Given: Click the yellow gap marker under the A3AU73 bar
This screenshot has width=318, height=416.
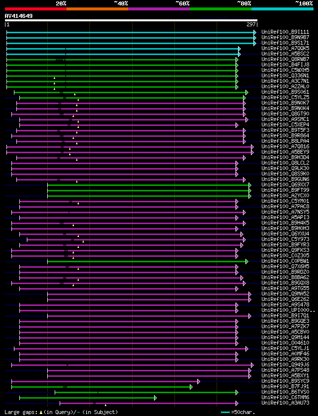Looking at the screenshot, I should pos(105,405).
